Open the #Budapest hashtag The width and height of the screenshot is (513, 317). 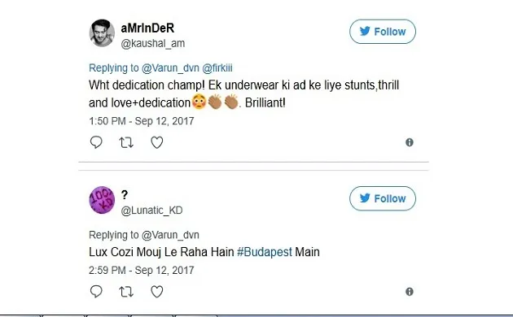point(265,252)
